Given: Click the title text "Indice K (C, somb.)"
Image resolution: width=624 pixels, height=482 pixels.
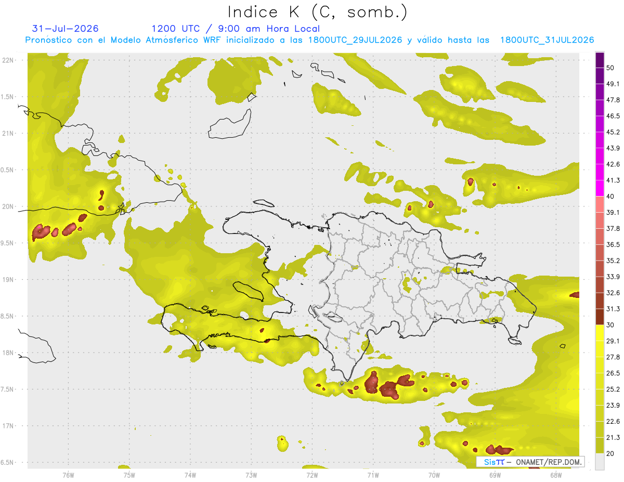Looking at the screenshot, I should point(317,11).
